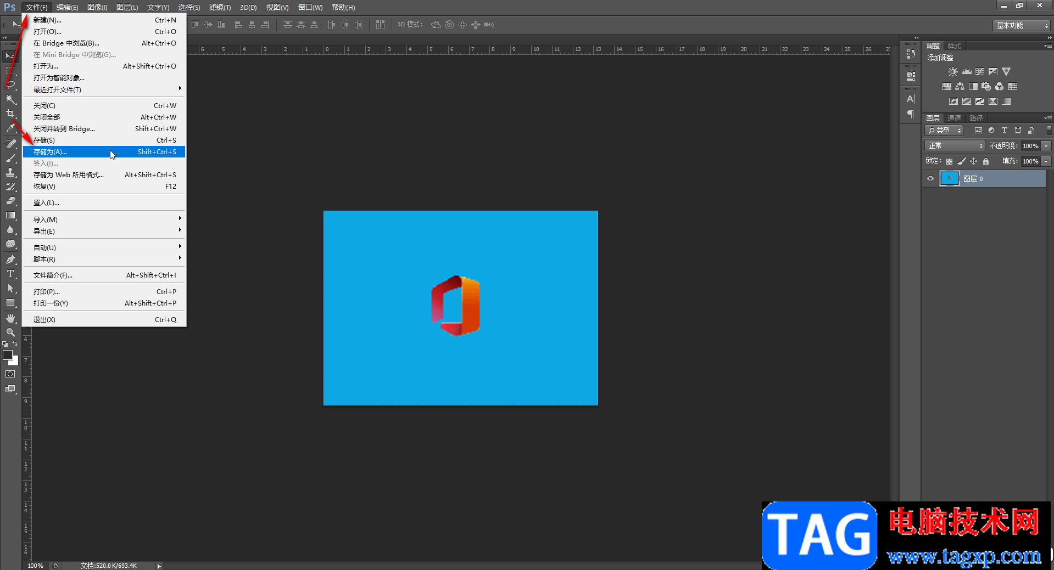This screenshot has width=1054, height=570.
Task: Expand the 导入(M) submenu
Action: pos(104,219)
